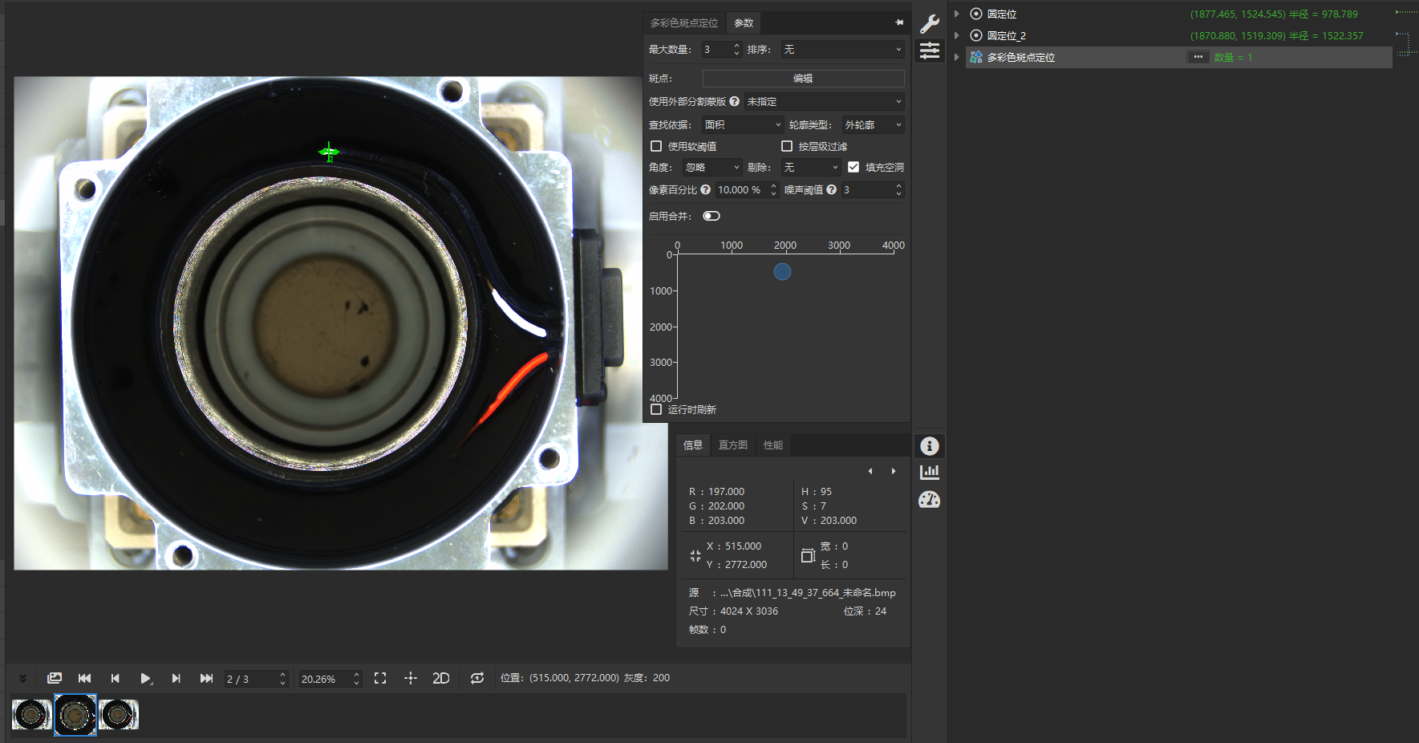Open the 排序 dropdown
Screen dimensions: 1419x743
(x=842, y=50)
